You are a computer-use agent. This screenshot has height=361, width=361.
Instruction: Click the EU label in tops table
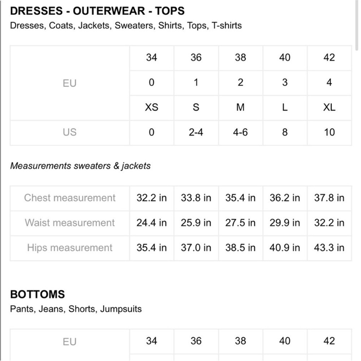(70, 83)
